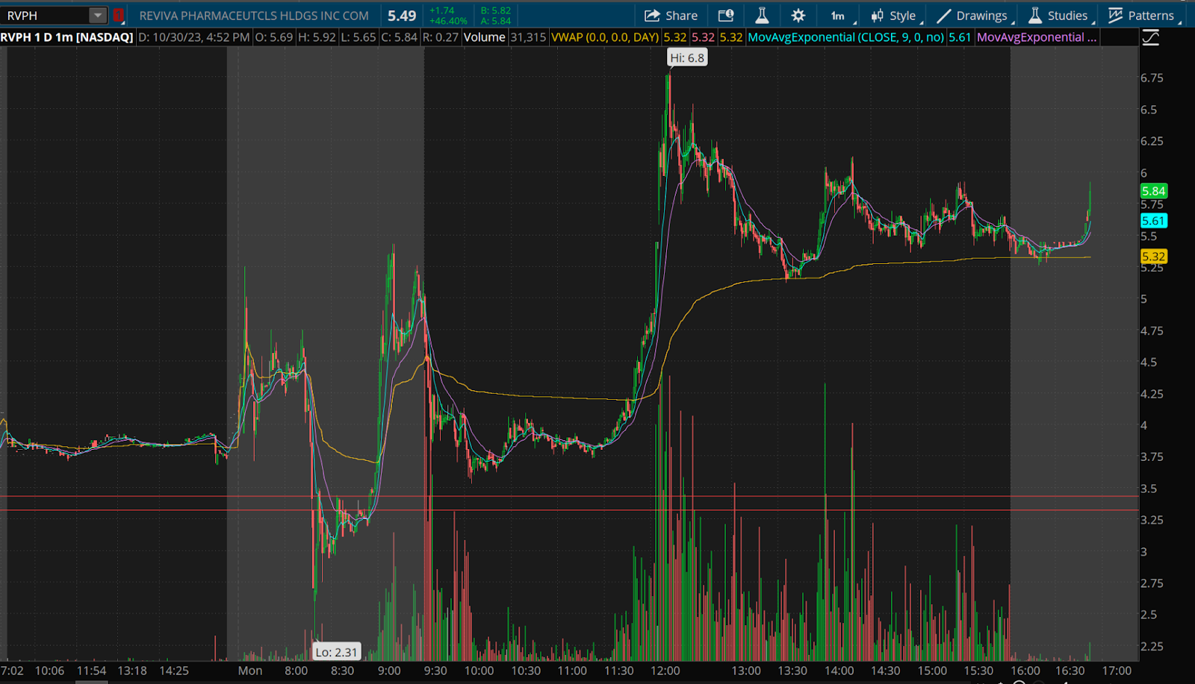Click the 3.5 price axis label
The image size is (1195, 684).
[x=1149, y=489]
